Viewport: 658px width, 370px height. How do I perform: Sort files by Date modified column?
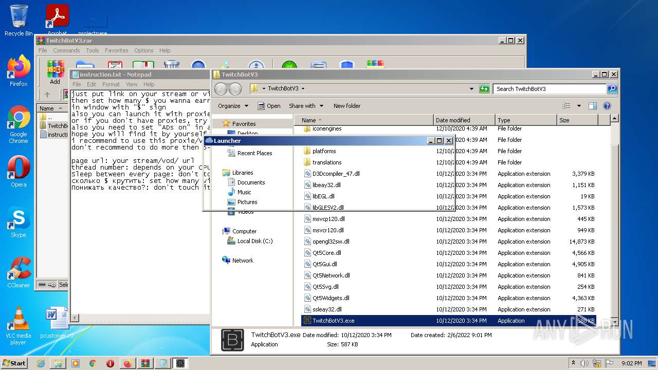(x=464, y=120)
